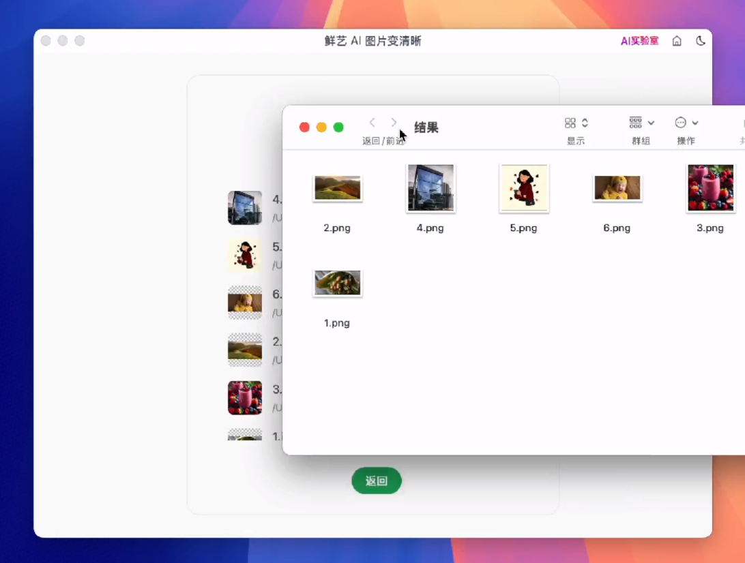The width and height of the screenshot is (745, 563).
Task: Select the 6.png baby thumbnail in Finder
Action: pos(617,188)
